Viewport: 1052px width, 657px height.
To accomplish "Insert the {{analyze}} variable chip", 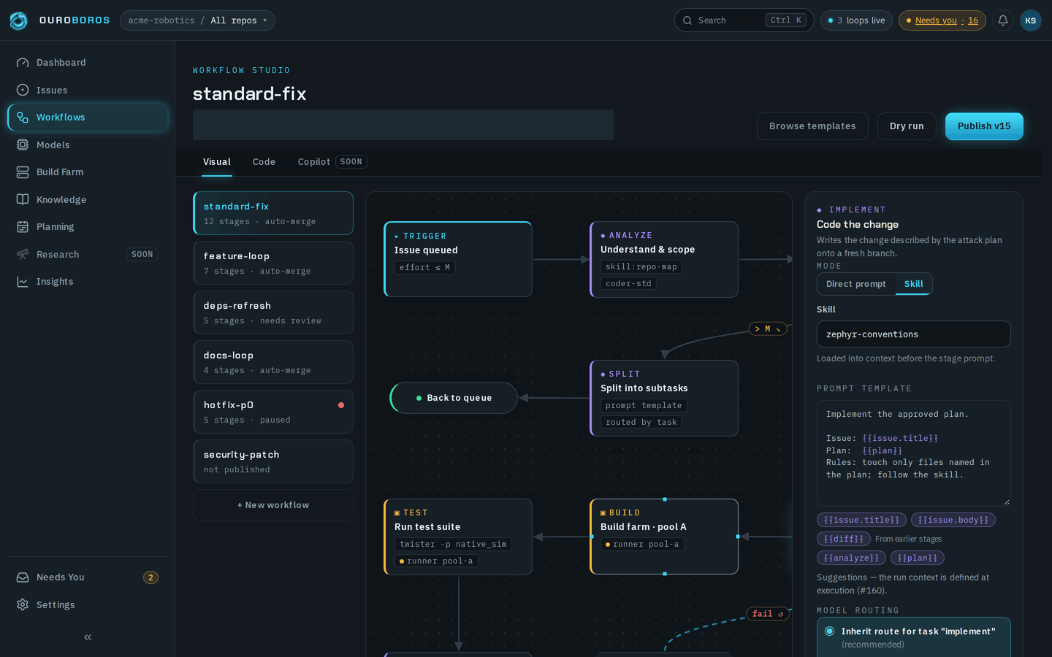I will click(x=852, y=558).
